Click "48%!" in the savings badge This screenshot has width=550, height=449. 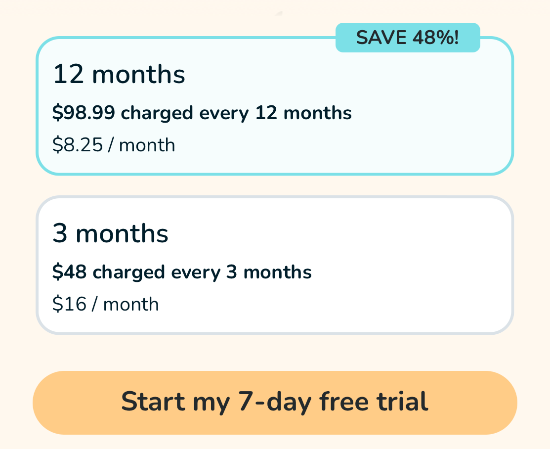tap(435, 38)
